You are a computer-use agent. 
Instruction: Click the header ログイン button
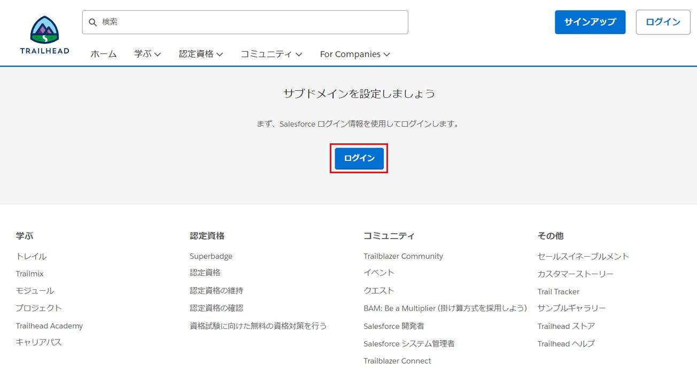663,22
